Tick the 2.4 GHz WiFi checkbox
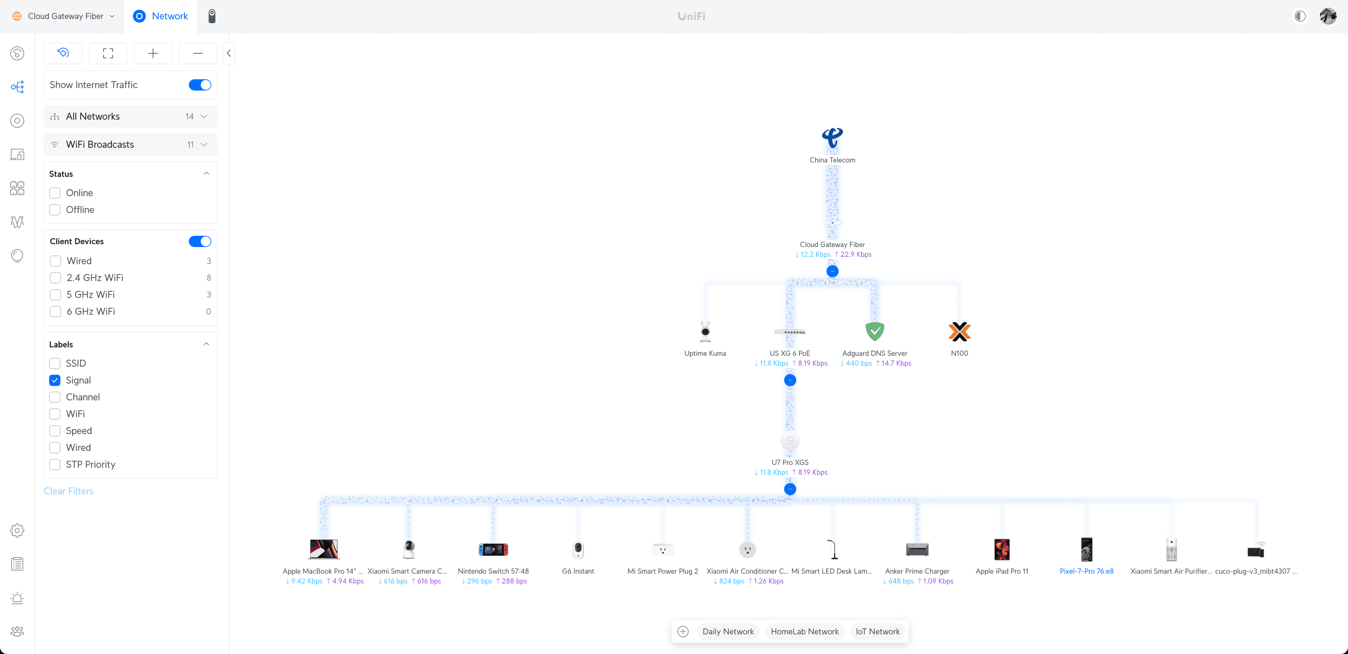The image size is (1348, 654). tap(55, 278)
